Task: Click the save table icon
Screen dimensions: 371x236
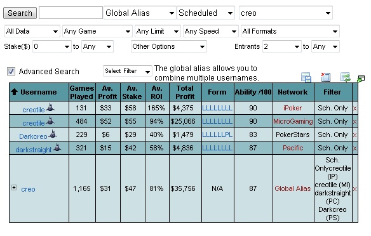Action: [x=306, y=77]
